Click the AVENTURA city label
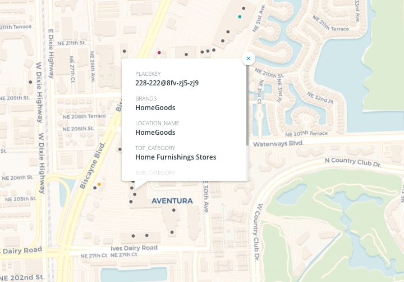The height and width of the screenshot is (282, 404). coord(172,201)
